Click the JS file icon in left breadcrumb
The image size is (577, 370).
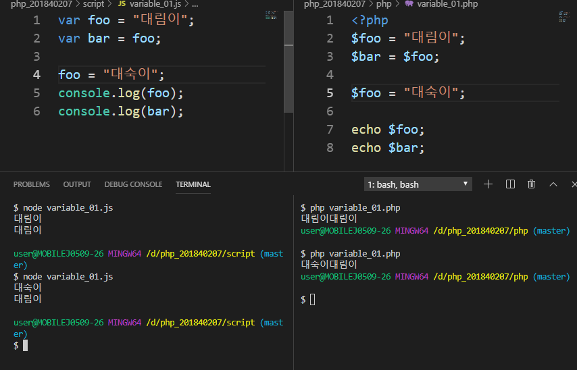[x=122, y=4]
